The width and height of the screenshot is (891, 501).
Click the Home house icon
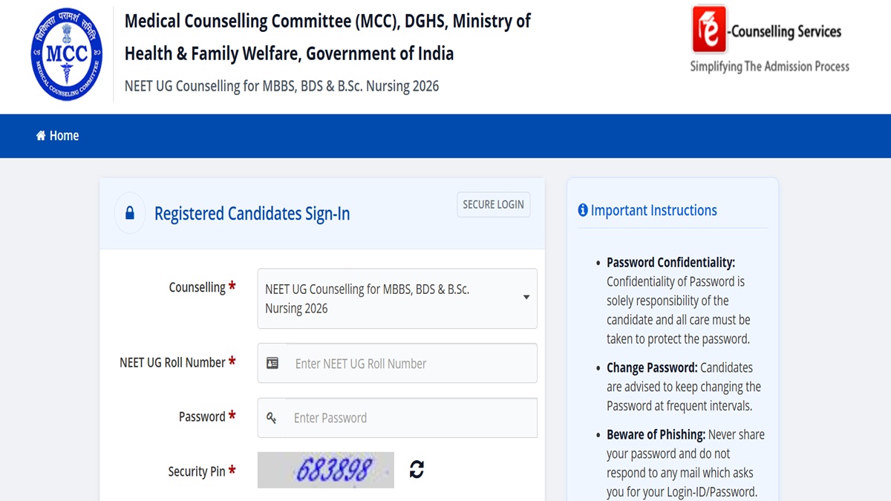pyautogui.click(x=41, y=136)
